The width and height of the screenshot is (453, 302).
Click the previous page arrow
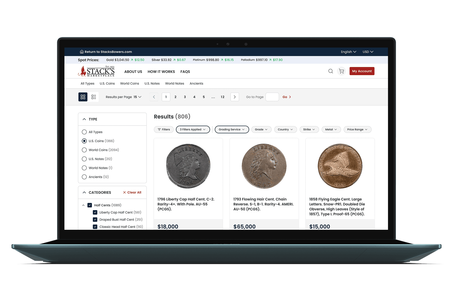154,97
